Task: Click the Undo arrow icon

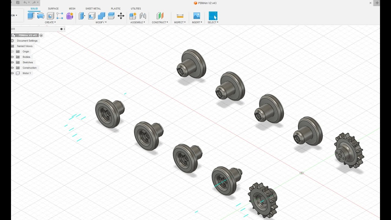Action: [25, 2]
